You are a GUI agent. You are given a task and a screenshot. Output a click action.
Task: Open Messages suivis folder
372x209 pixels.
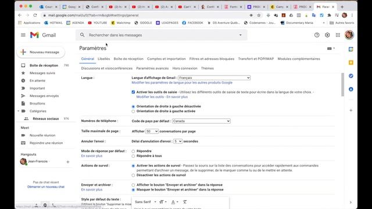coord(42,73)
